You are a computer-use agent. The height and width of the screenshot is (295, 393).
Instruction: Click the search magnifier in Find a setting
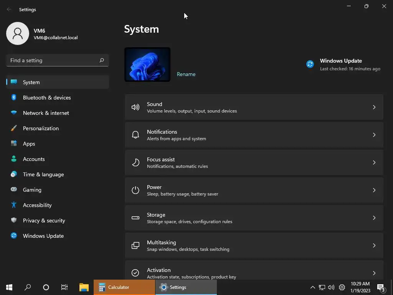pos(101,60)
